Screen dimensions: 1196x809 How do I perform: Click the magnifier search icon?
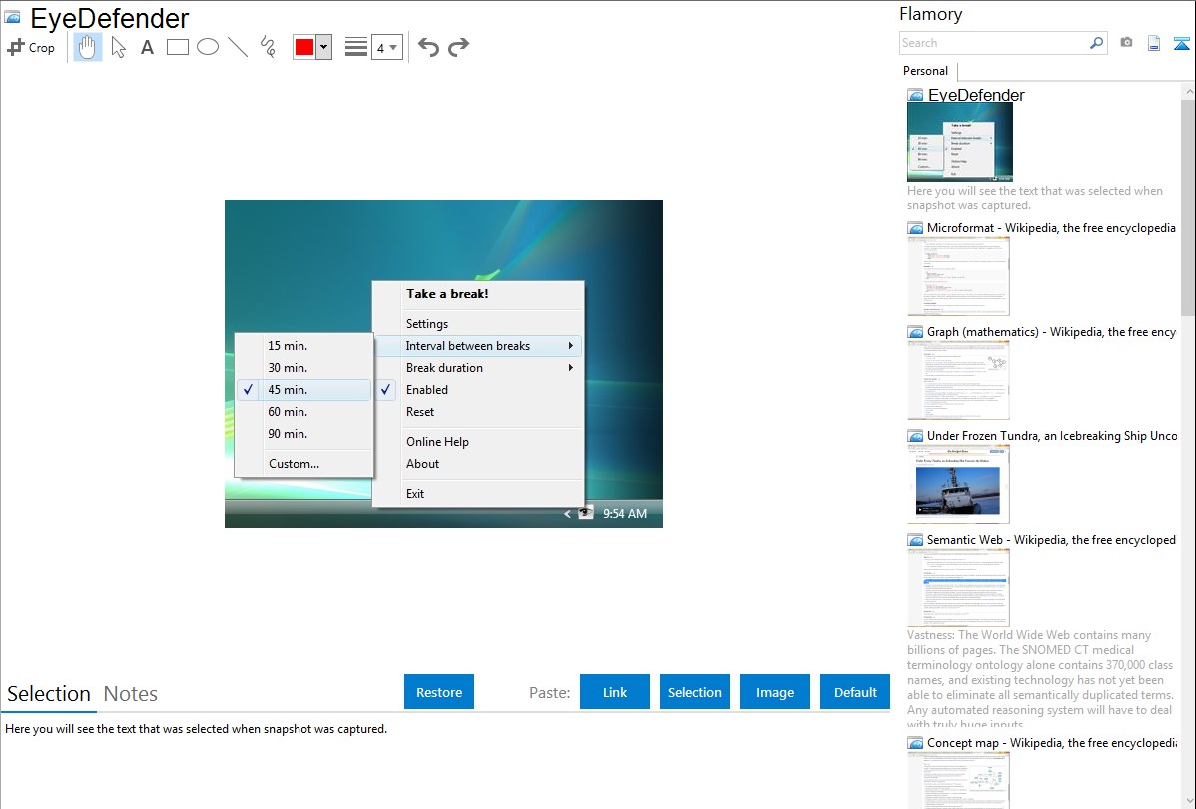pyautogui.click(x=1096, y=43)
